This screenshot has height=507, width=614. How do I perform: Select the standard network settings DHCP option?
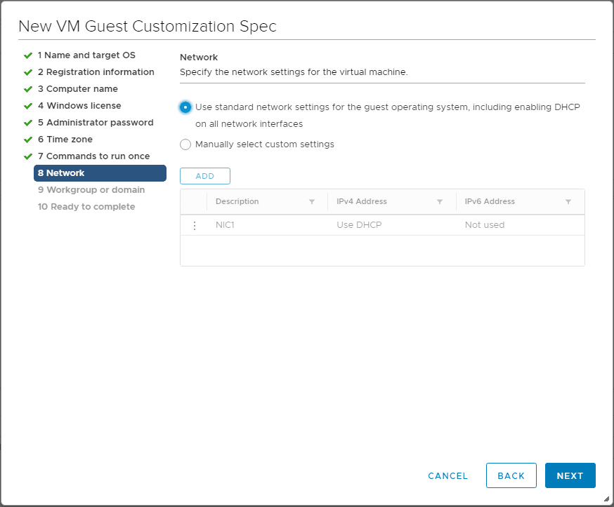pyautogui.click(x=185, y=107)
